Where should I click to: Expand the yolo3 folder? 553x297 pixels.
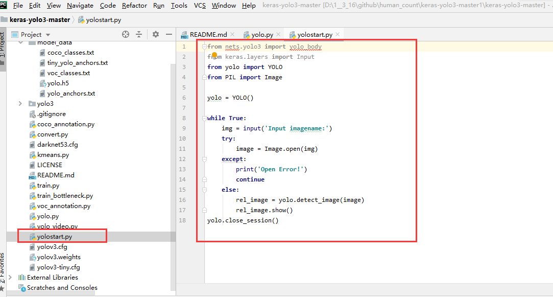coord(20,103)
